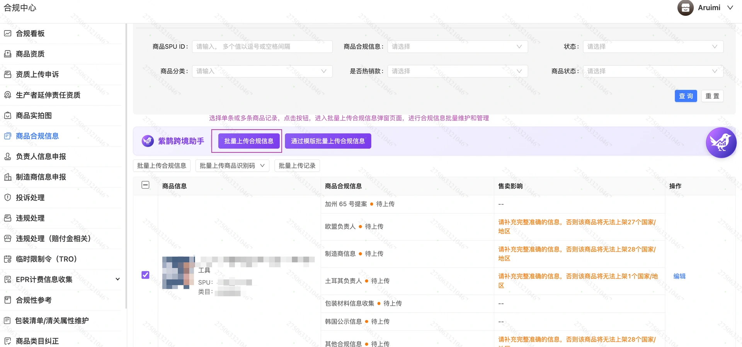Click the 投诉处理 shield icon
742x347 pixels.
coord(8,198)
